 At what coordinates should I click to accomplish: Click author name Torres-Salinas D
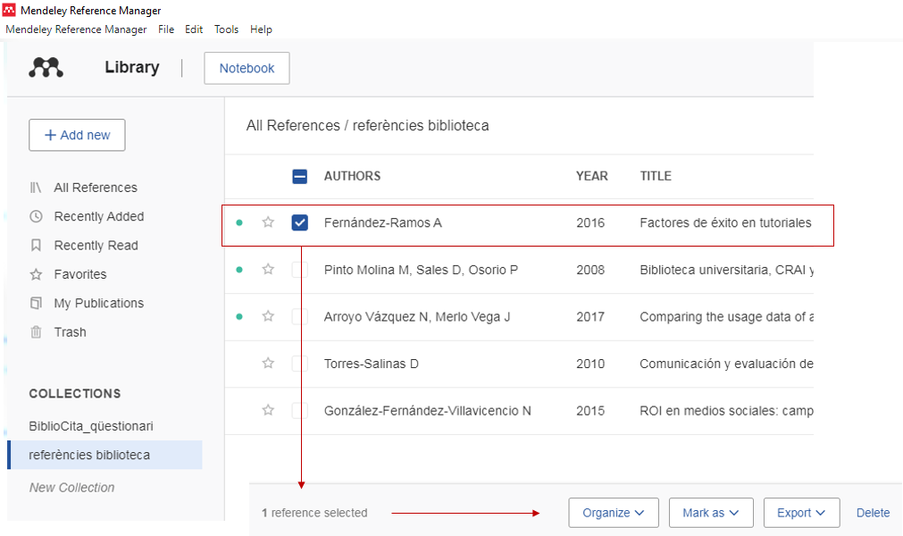click(371, 364)
